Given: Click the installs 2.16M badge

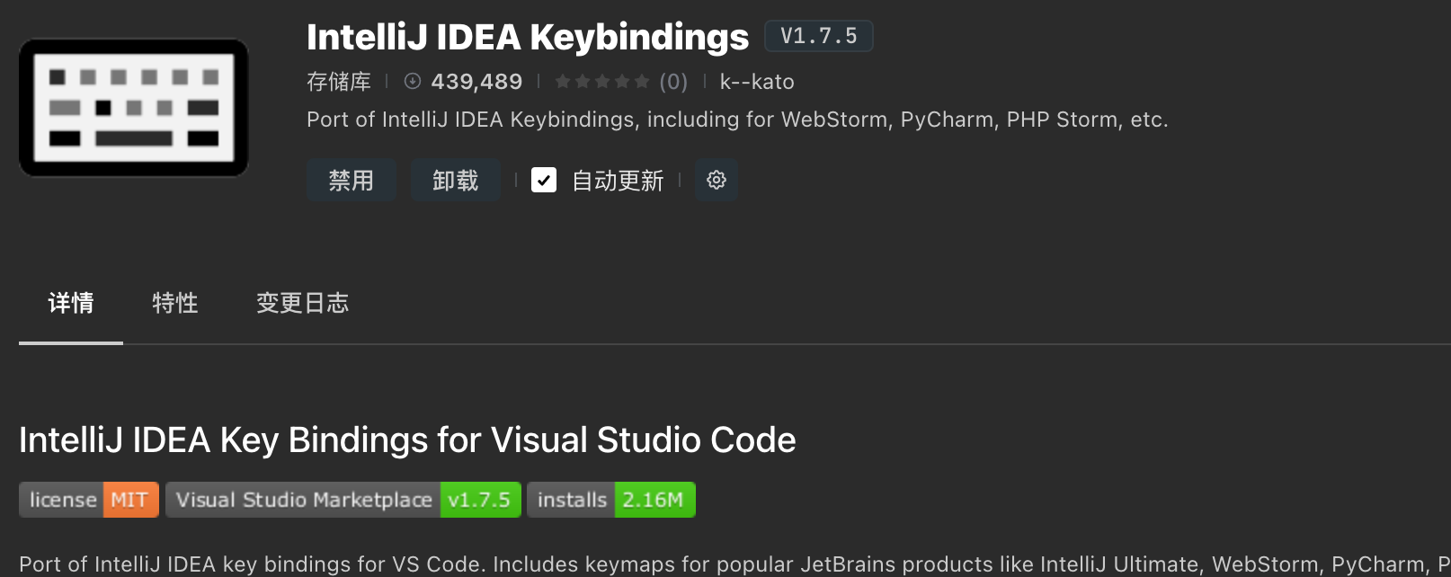Looking at the screenshot, I should (x=611, y=500).
